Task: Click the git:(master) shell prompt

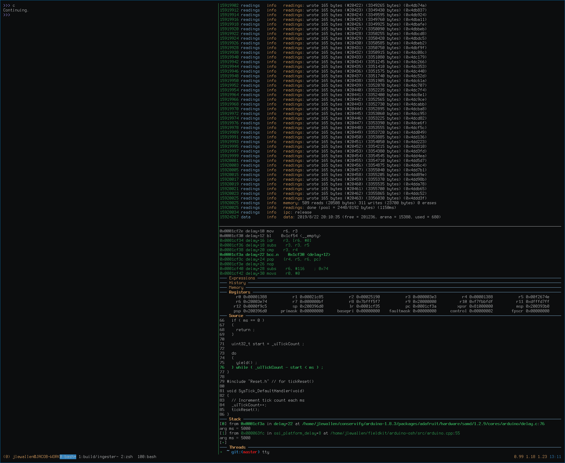Action: click(245, 452)
